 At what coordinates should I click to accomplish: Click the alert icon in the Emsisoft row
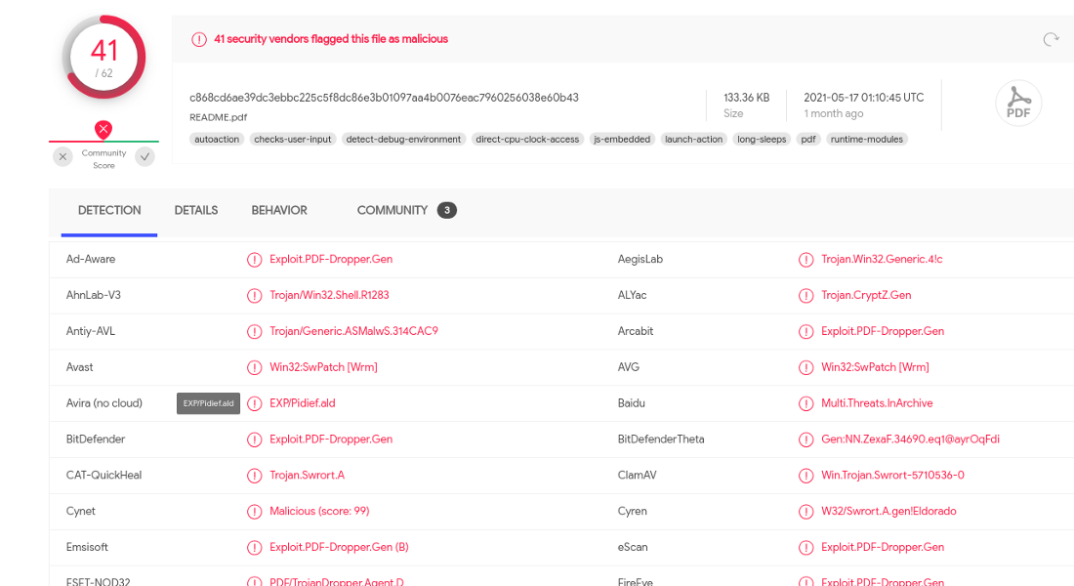pos(254,548)
